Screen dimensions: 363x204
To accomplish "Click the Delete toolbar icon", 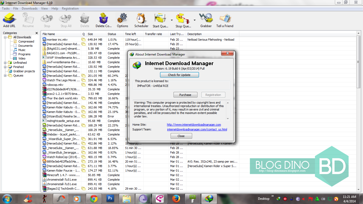I will pyautogui.click(x=85, y=20).
